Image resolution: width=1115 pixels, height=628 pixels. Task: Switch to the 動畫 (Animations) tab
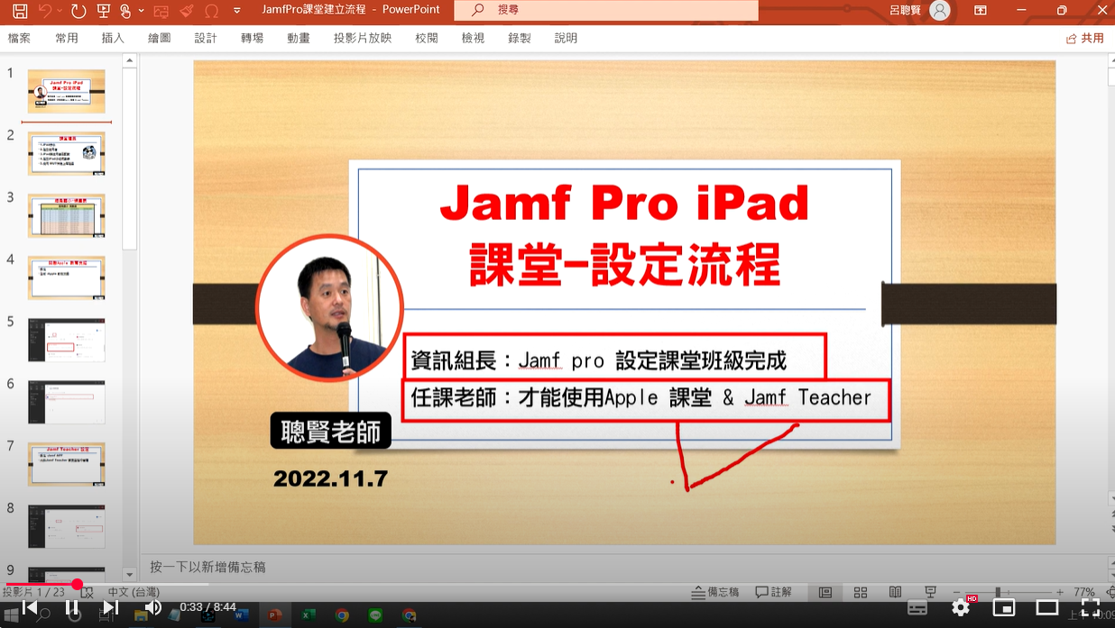tap(299, 38)
